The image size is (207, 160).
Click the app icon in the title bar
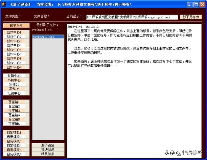[x=4, y=4]
